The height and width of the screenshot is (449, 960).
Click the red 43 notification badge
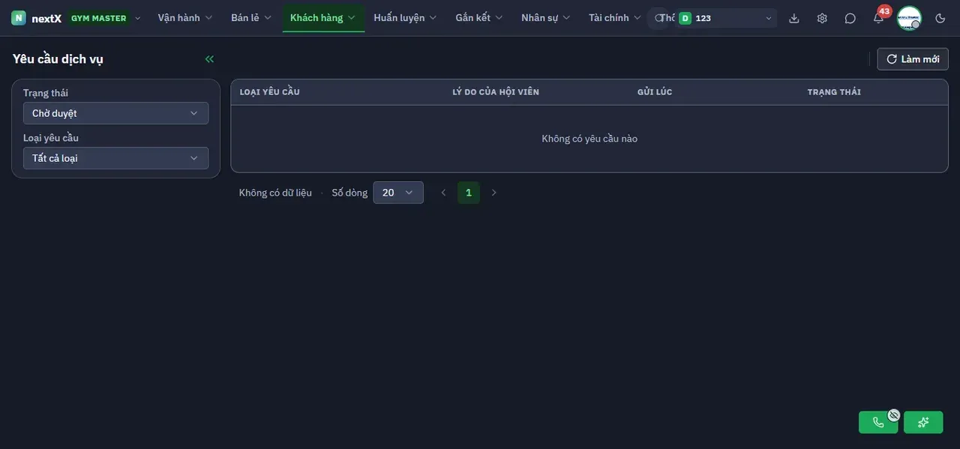884,11
